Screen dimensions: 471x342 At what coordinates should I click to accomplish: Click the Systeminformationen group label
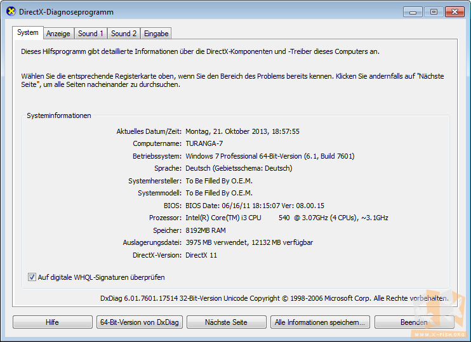(x=59, y=115)
